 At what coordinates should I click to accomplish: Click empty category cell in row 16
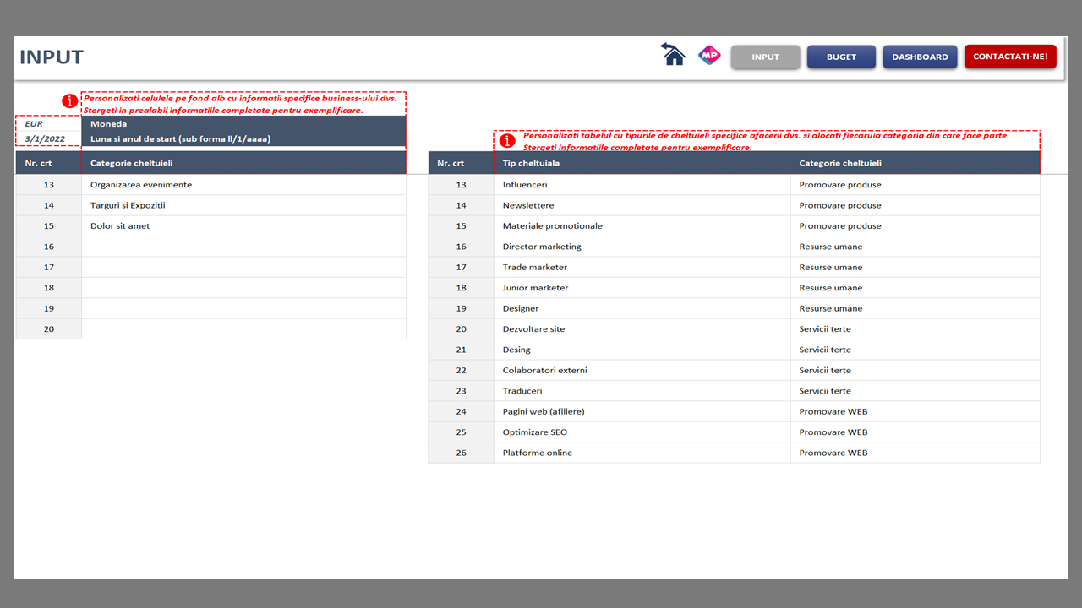point(243,247)
